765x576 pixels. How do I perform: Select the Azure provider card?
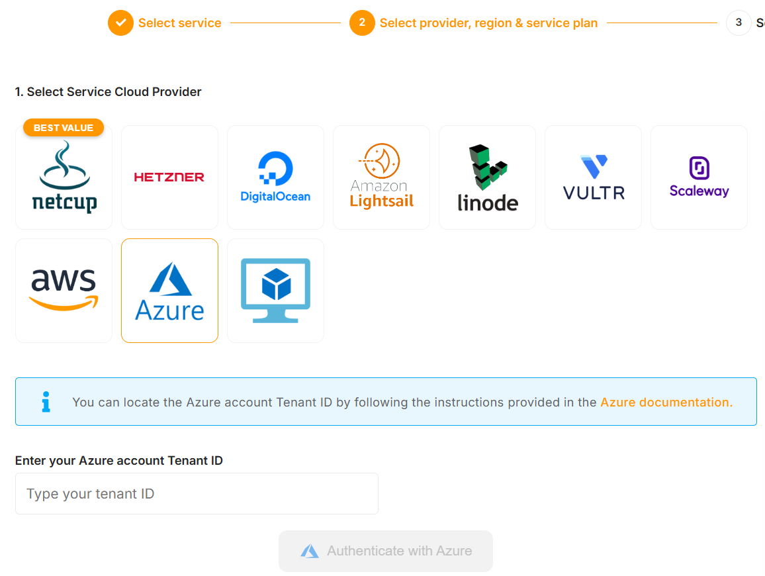pyautogui.click(x=169, y=291)
